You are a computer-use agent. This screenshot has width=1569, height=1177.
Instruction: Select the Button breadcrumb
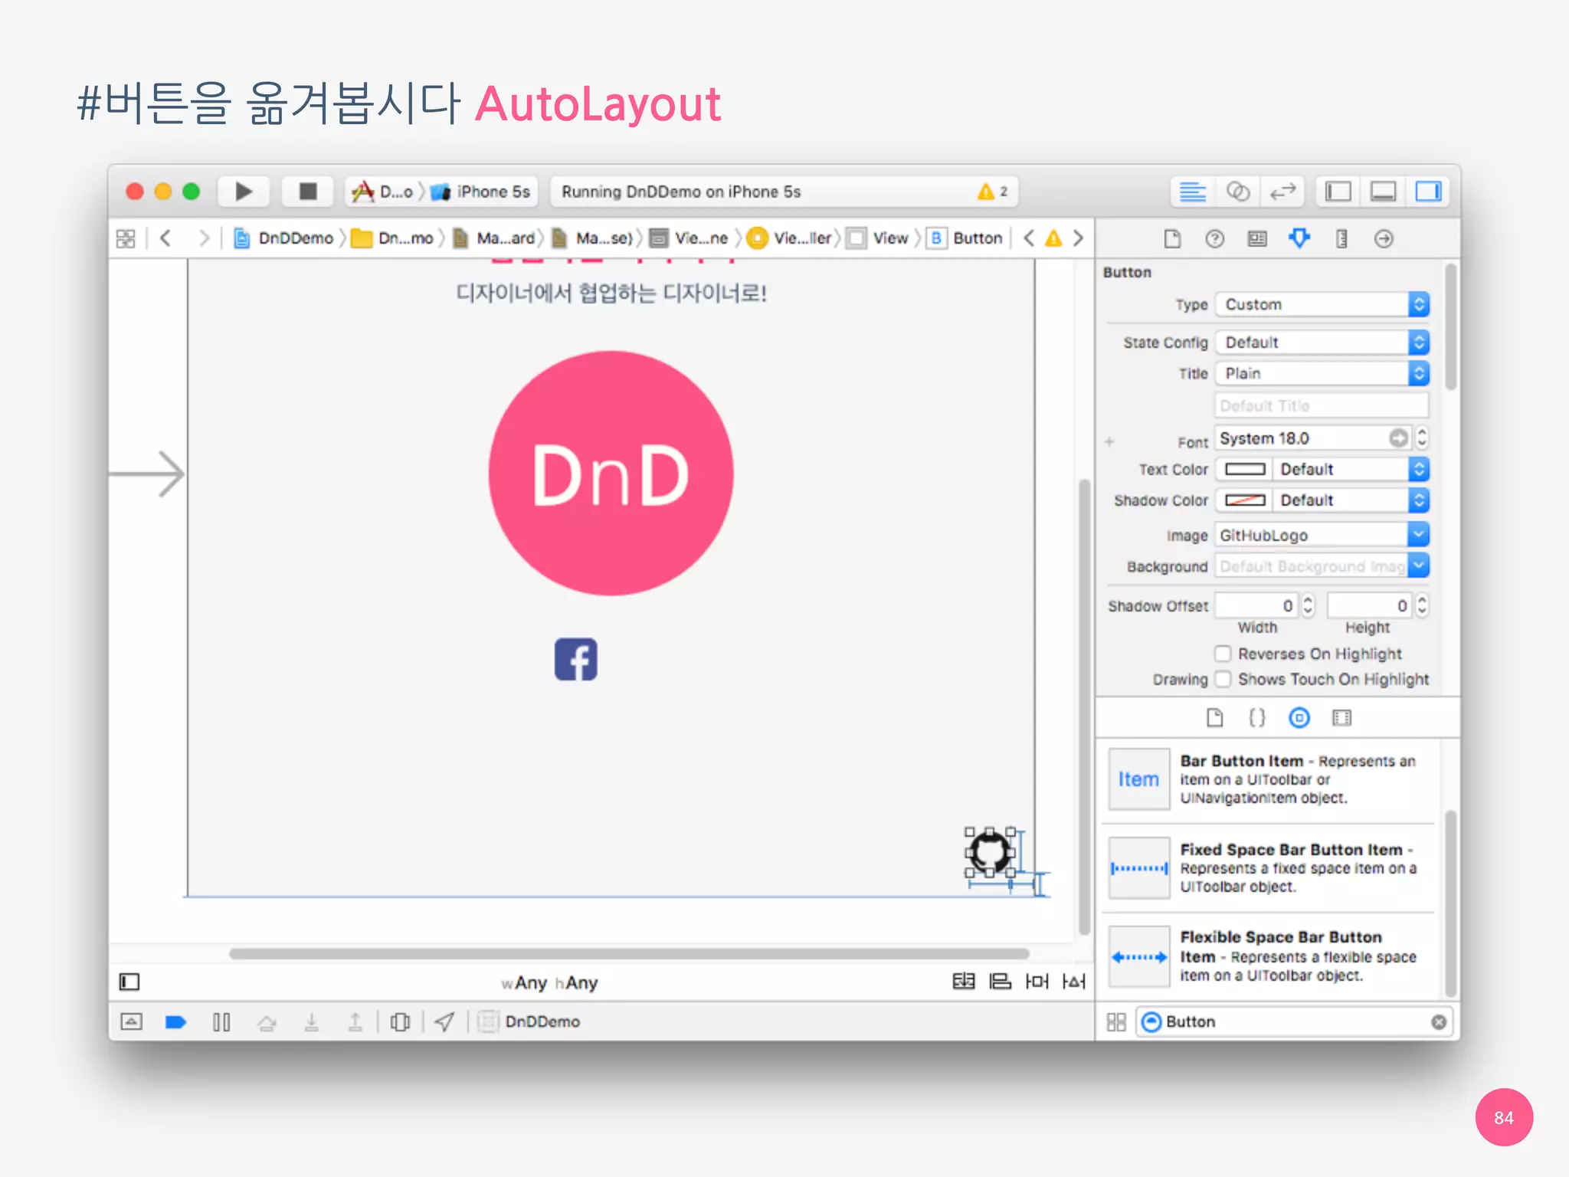[965, 238]
